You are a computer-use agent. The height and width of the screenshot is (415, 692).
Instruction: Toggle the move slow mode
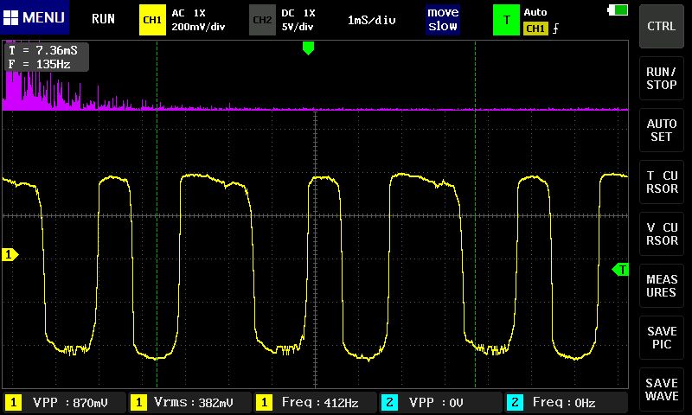(x=443, y=20)
